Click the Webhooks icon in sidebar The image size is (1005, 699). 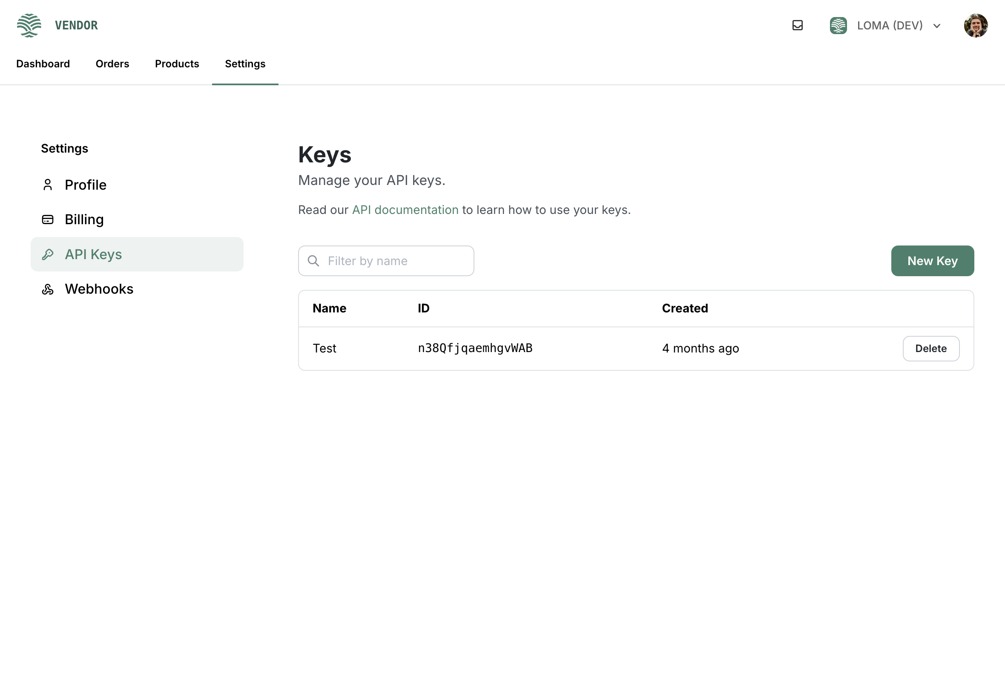click(48, 289)
